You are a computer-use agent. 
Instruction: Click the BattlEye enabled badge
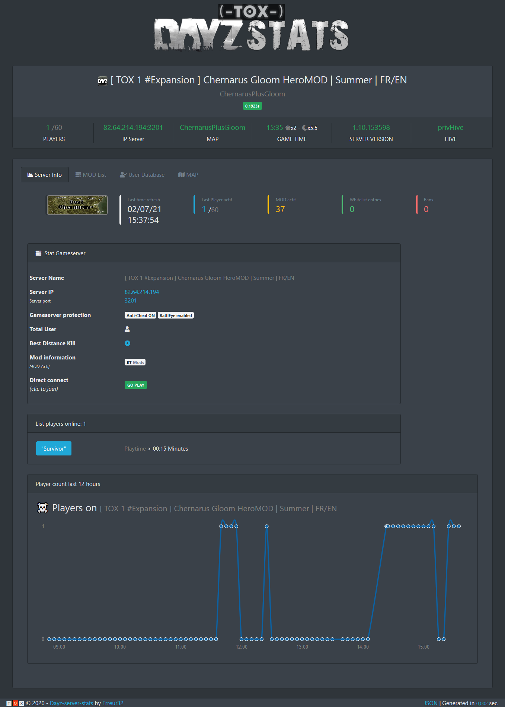click(x=176, y=315)
